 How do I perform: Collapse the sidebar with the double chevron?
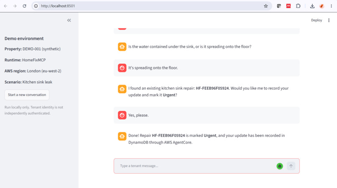click(69, 20)
